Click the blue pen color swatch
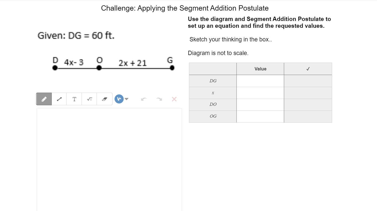Viewport: 377px width, 211px height. pos(119,99)
